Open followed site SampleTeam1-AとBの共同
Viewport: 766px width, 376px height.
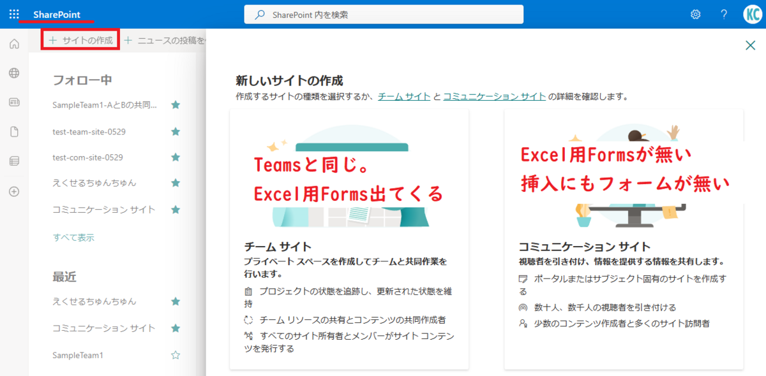click(105, 105)
